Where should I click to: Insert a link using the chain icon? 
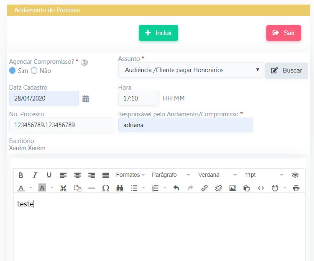pos(204,188)
